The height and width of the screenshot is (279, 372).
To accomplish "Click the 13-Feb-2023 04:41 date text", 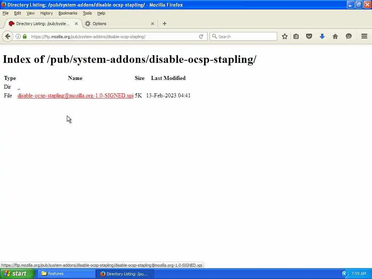I will pos(168,96).
